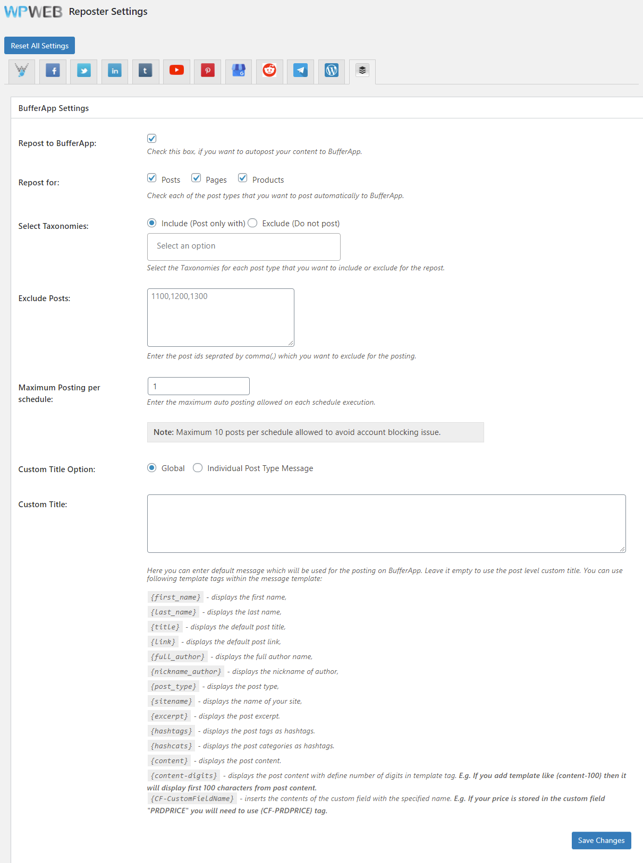Open the Facebook settings tab
643x863 pixels.
click(53, 71)
